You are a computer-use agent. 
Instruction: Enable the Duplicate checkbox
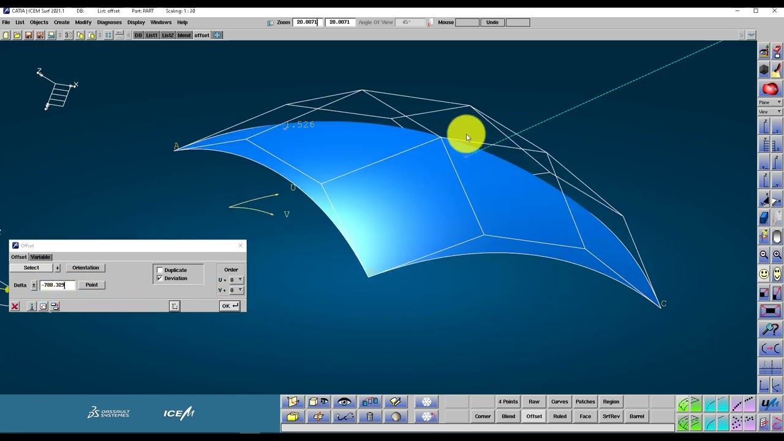coord(160,270)
